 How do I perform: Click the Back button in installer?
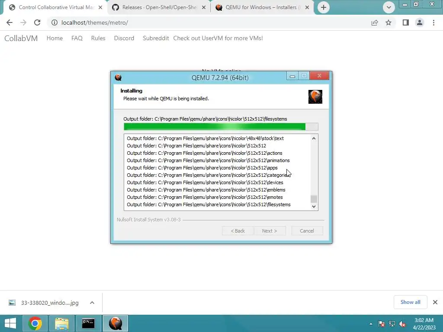(x=238, y=231)
